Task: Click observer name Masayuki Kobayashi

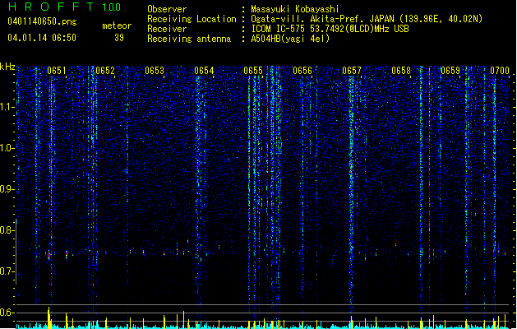Action: click(x=294, y=9)
